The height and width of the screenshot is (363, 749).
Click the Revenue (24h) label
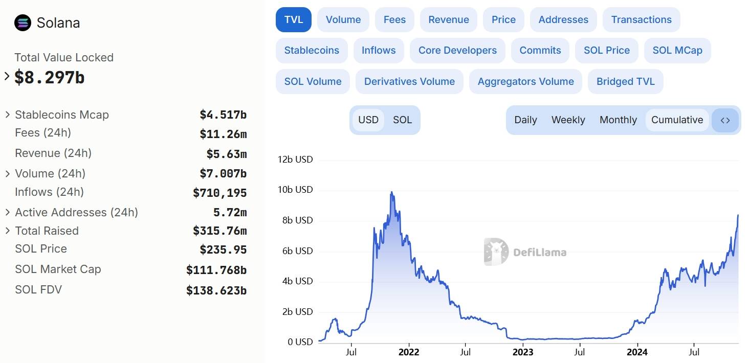point(53,153)
